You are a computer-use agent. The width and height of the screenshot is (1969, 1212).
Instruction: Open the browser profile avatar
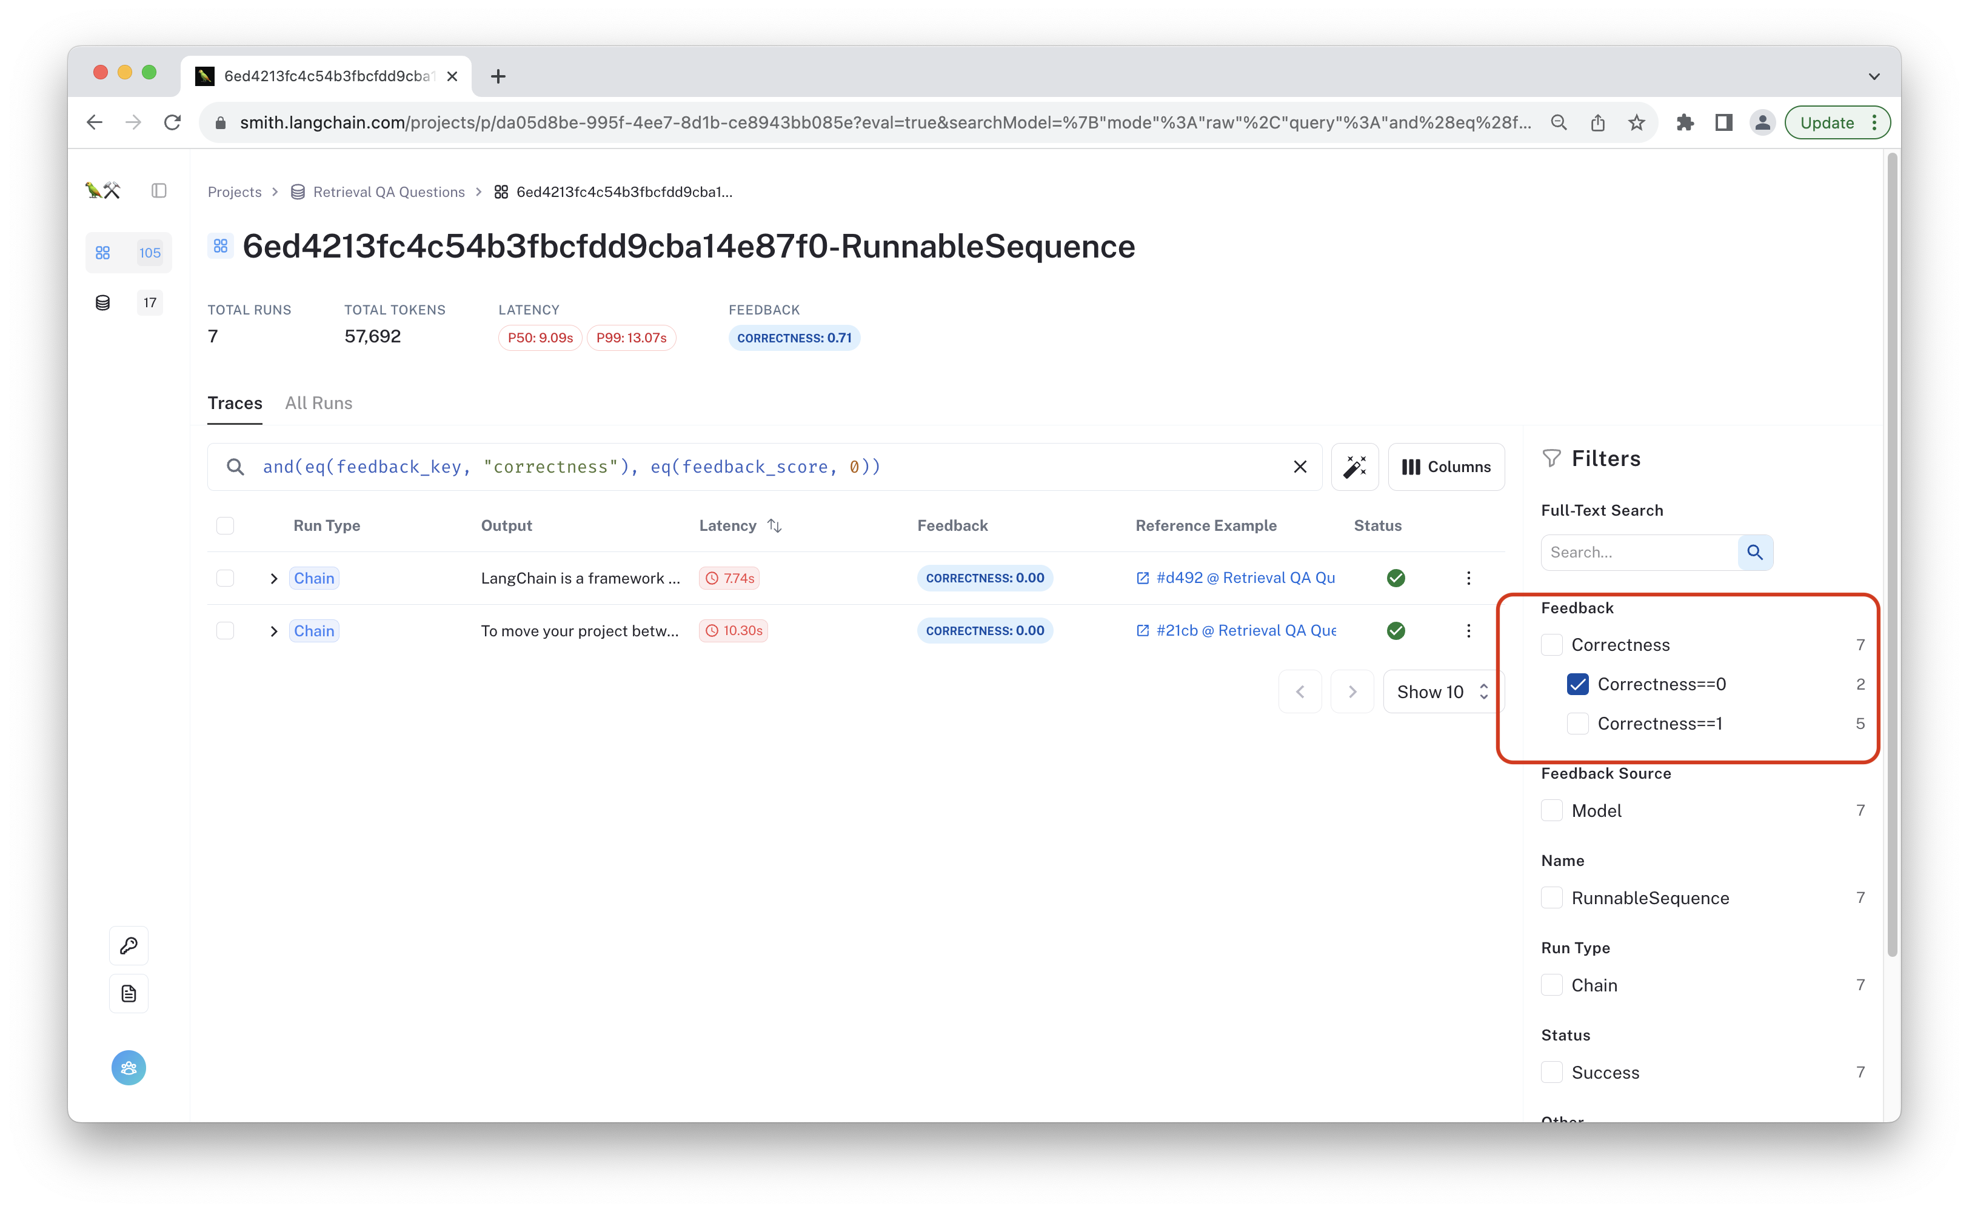click(x=1762, y=122)
